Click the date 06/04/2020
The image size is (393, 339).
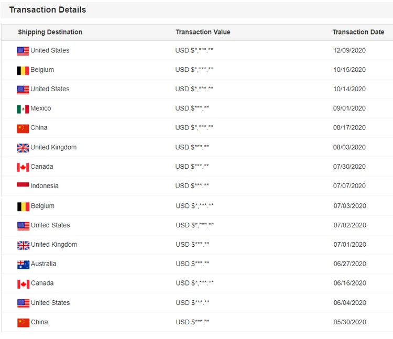point(350,303)
